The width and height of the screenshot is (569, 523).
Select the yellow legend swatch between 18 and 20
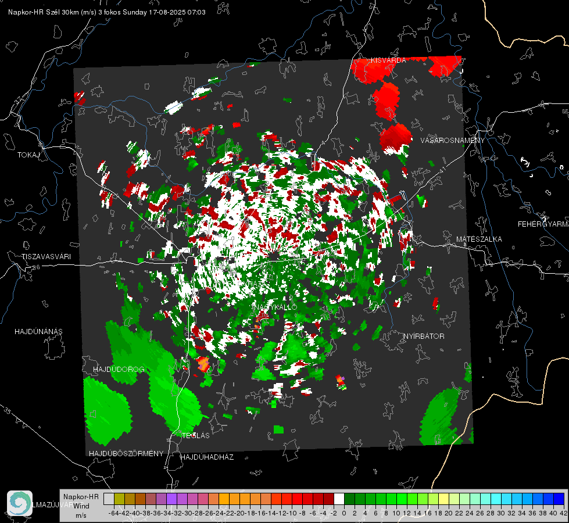[x=444, y=499]
